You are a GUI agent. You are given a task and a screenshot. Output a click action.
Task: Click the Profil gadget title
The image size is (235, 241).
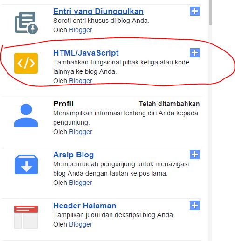pyautogui.click(x=63, y=104)
